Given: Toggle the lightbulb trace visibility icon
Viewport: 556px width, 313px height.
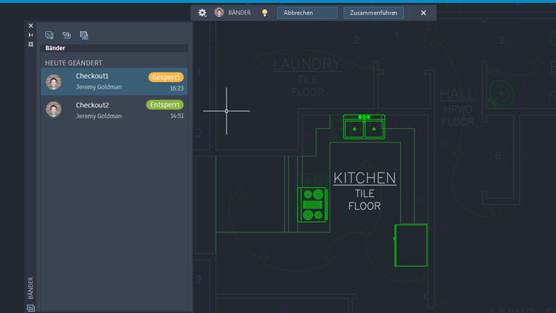Looking at the screenshot, I should (x=265, y=13).
